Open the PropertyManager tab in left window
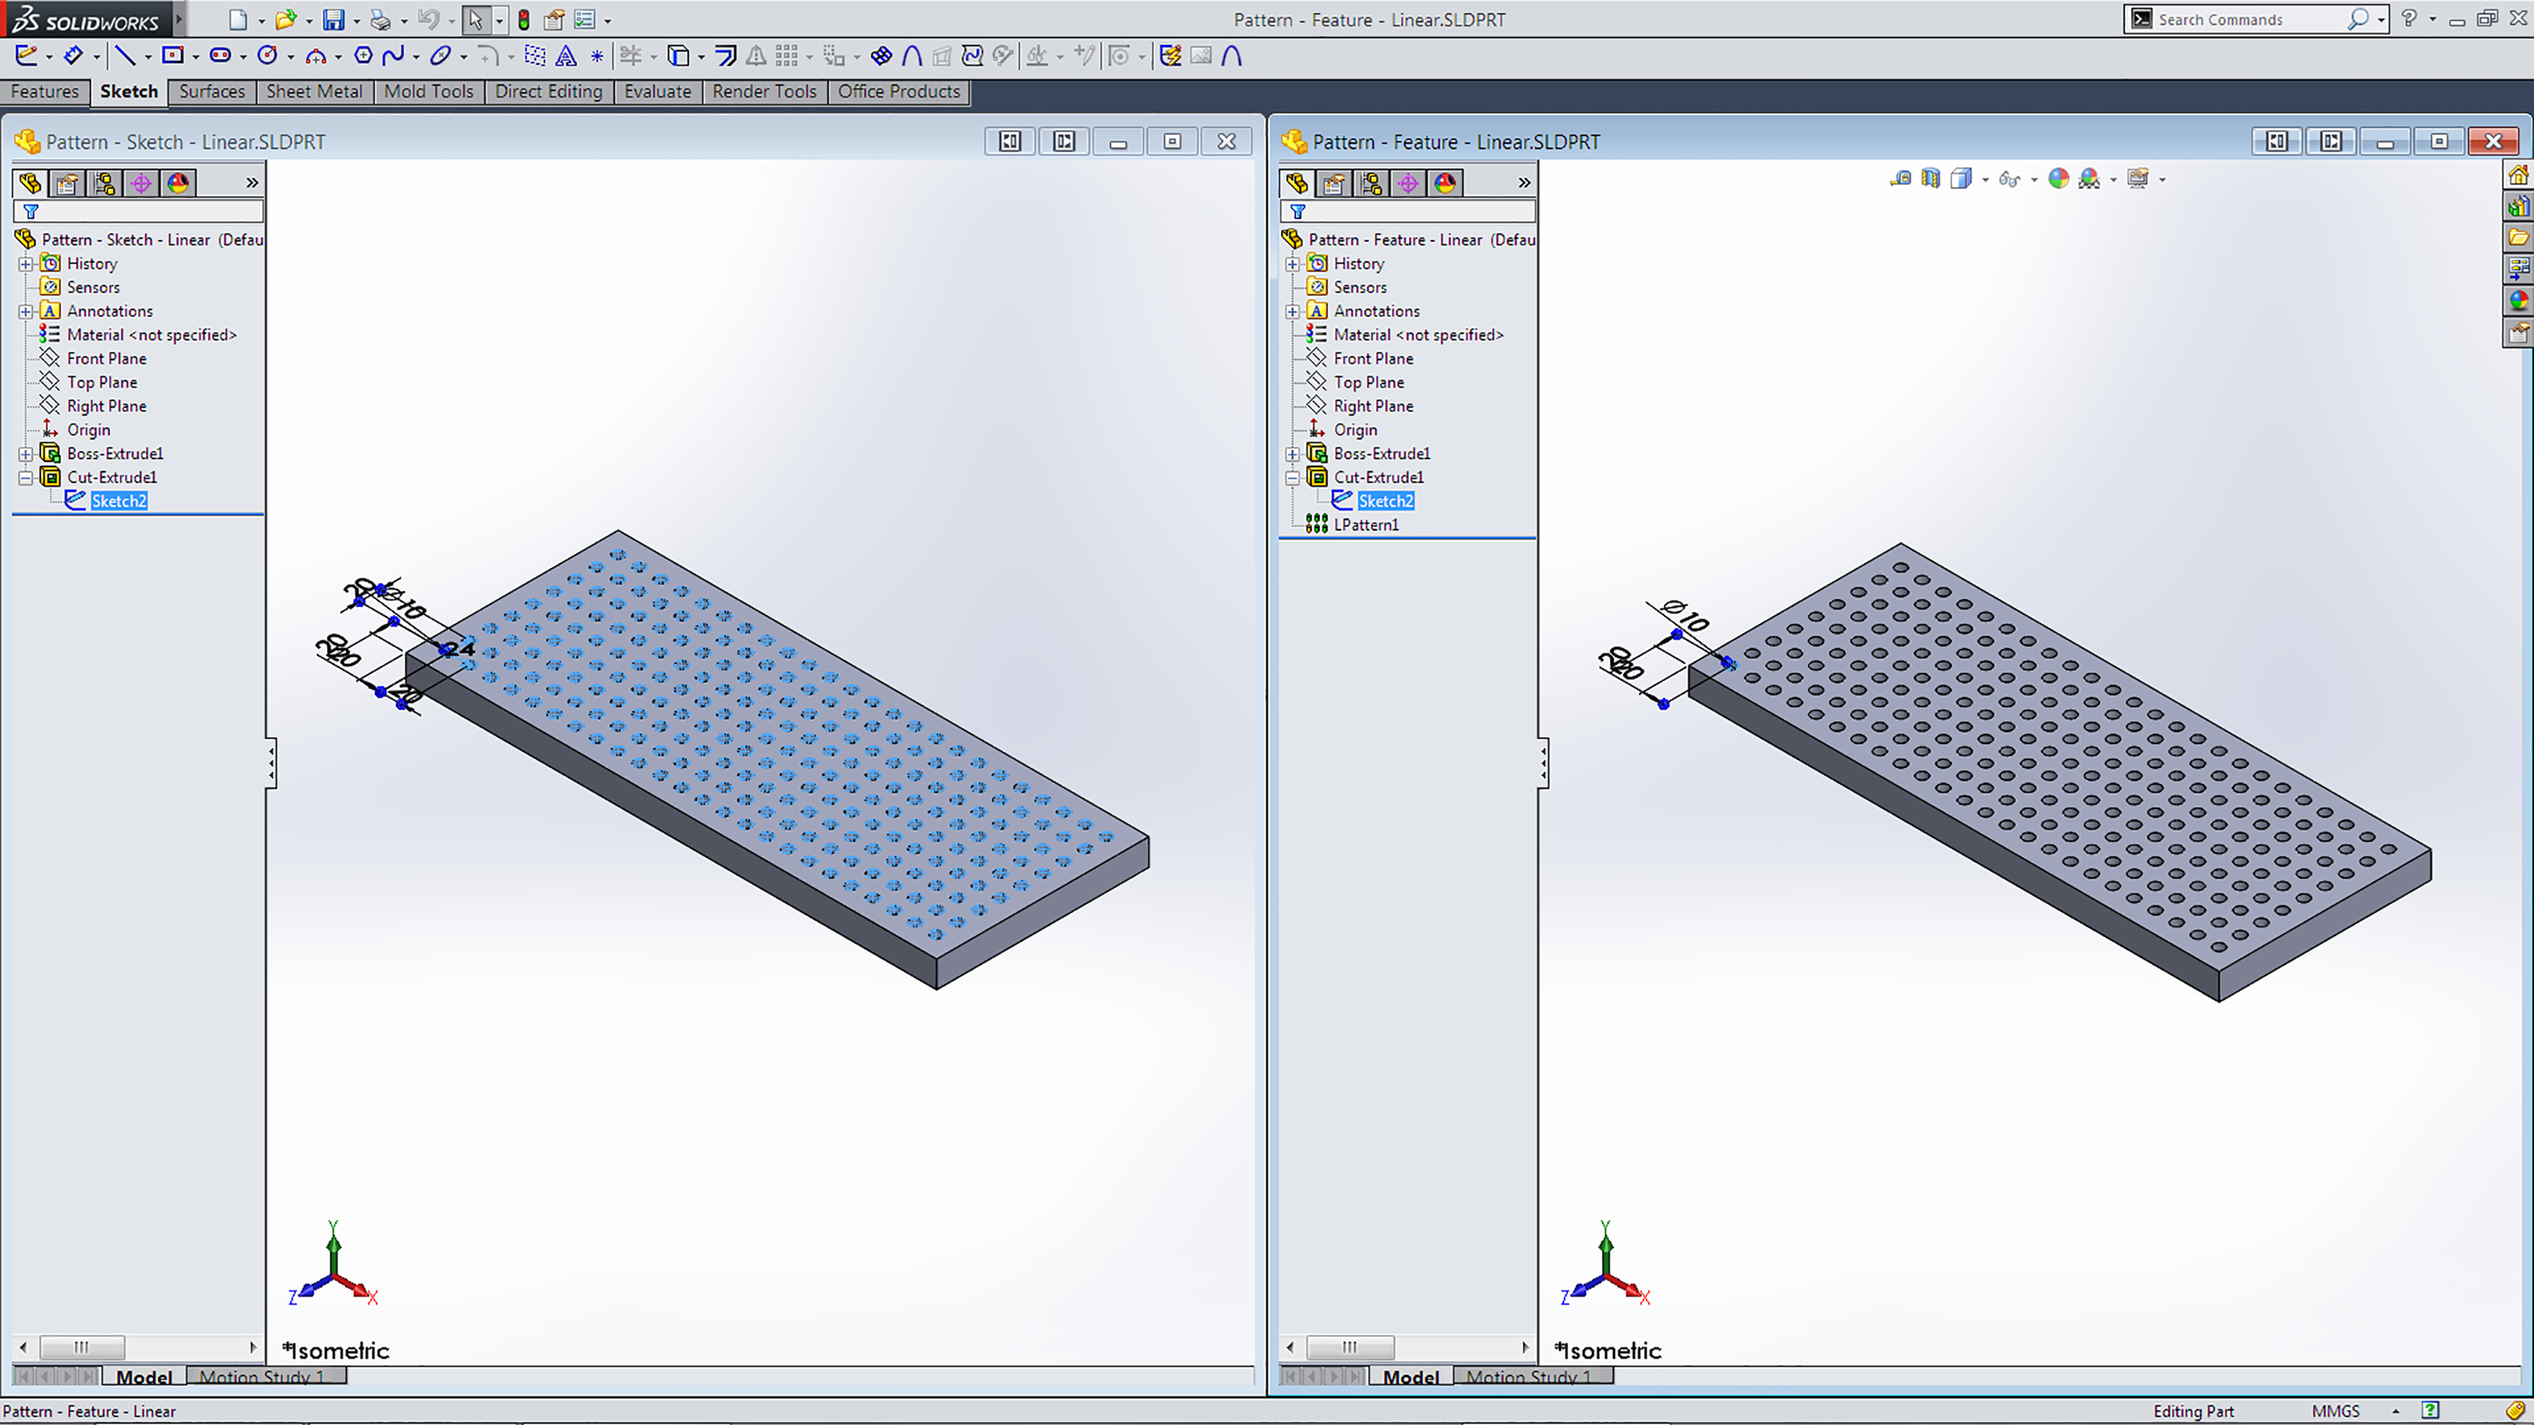Screen dimensions: 2534x1425 pos(67,183)
